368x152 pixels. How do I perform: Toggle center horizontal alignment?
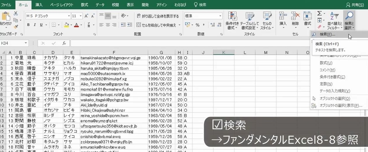coord(108,25)
